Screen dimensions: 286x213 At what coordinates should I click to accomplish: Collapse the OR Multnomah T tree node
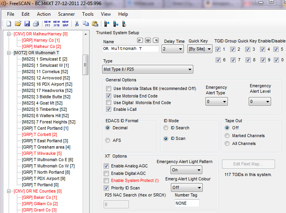[x=9, y=53]
